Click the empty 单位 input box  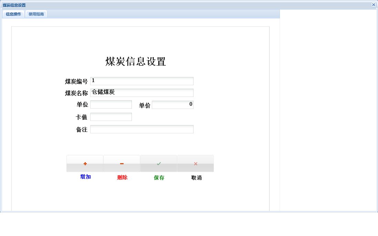[111, 104]
